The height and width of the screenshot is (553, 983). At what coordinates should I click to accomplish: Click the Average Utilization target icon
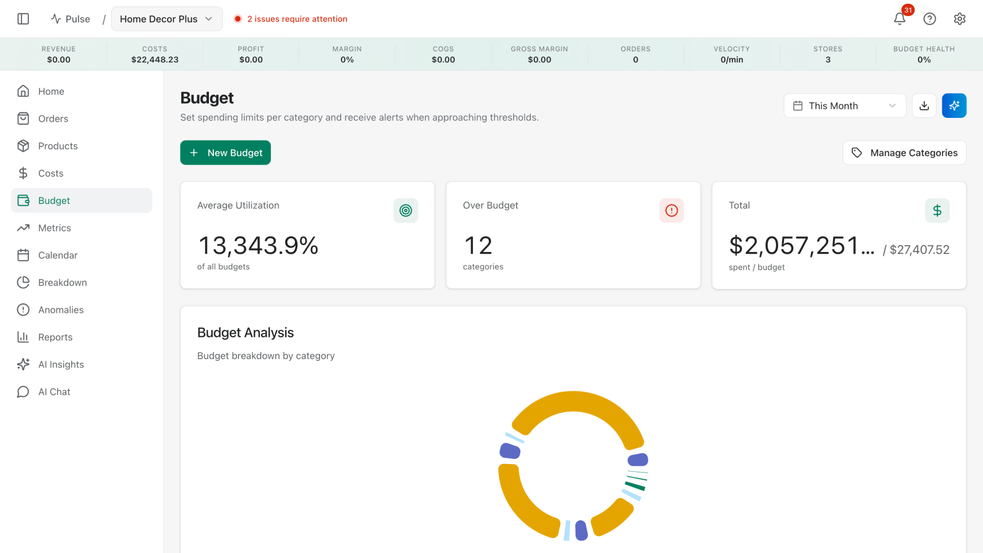(405, 211)
